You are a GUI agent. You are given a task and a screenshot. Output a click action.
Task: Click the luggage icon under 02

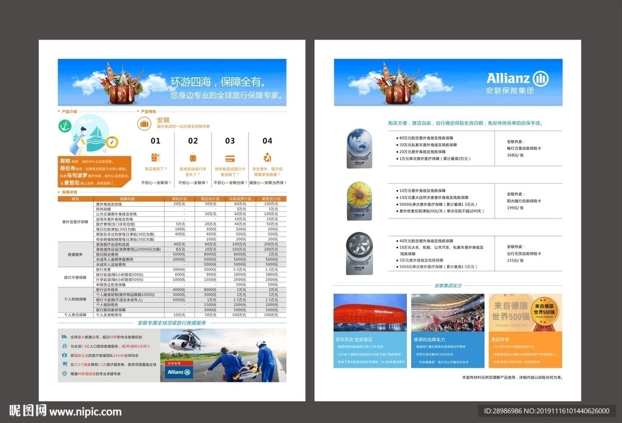point(193,158)
